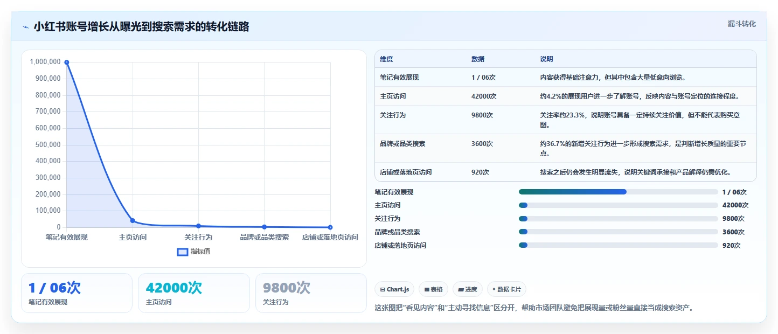This screenshot has width=778, height=334.
Task: Click the 漏斗转化 tag in header
Action: 742,24
